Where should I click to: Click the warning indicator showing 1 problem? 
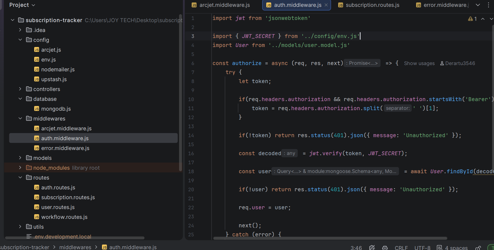[x=472, y=19]
